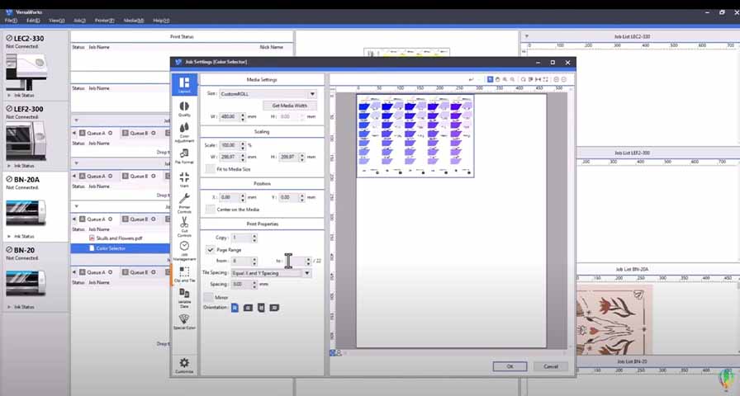Select the BN-20 printer
The height and width of the screenshot is (396, 740).
click(x=34, y=277)
